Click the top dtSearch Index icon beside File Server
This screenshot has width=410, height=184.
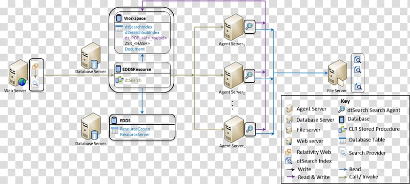pos(357,60)
